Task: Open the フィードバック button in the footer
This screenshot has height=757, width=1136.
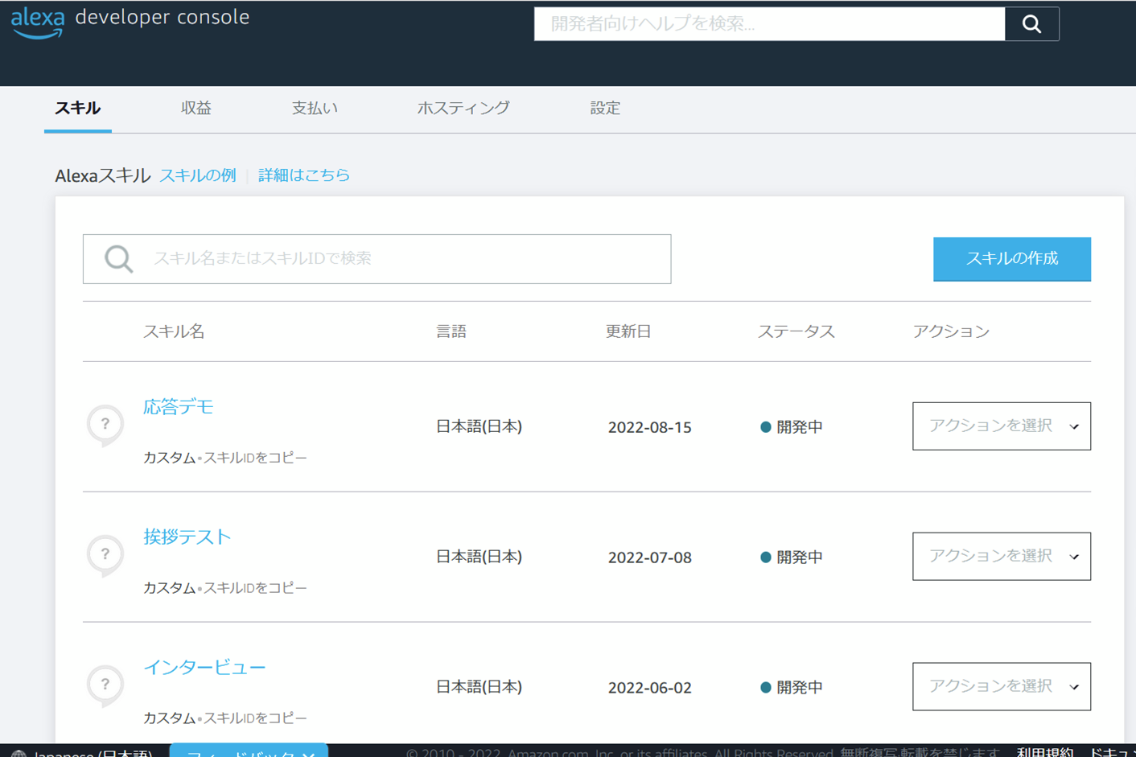Action: [x=249, y=751]
